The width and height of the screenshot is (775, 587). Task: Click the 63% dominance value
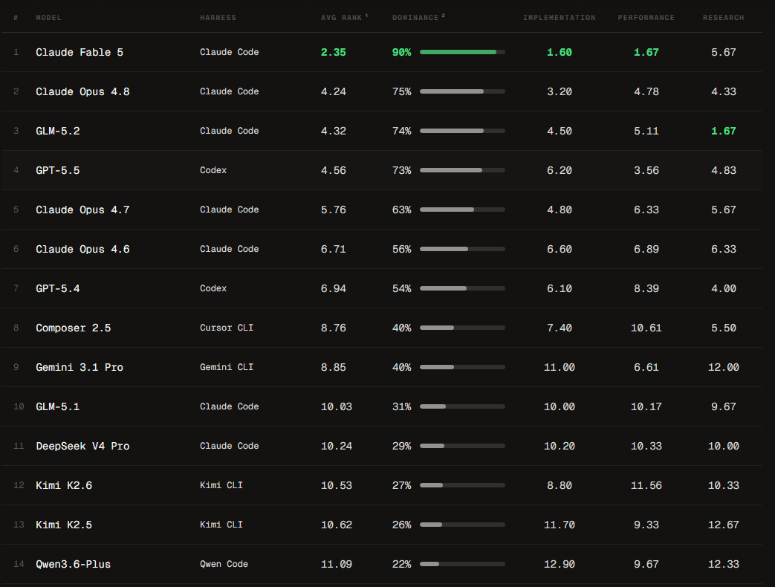tap(402, 210)
